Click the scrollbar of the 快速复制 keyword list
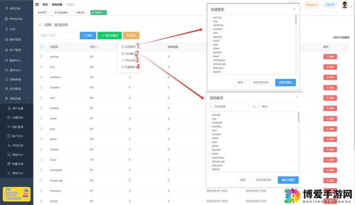The width and height of the screenshot is (355, 205). point(296,20)
